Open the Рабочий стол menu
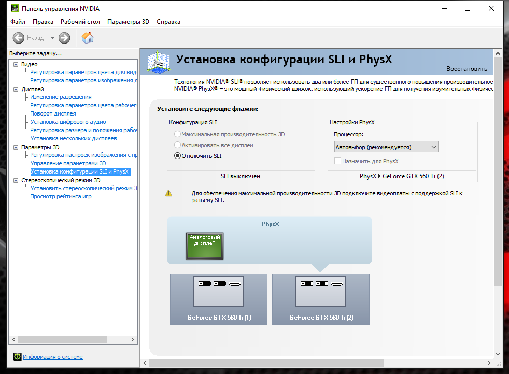Image resolution: width=509 pixels, height=374 pixels. pyautogui.click(x=80, y=22)
